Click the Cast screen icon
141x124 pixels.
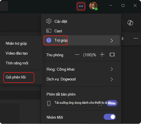pos(49,31)
